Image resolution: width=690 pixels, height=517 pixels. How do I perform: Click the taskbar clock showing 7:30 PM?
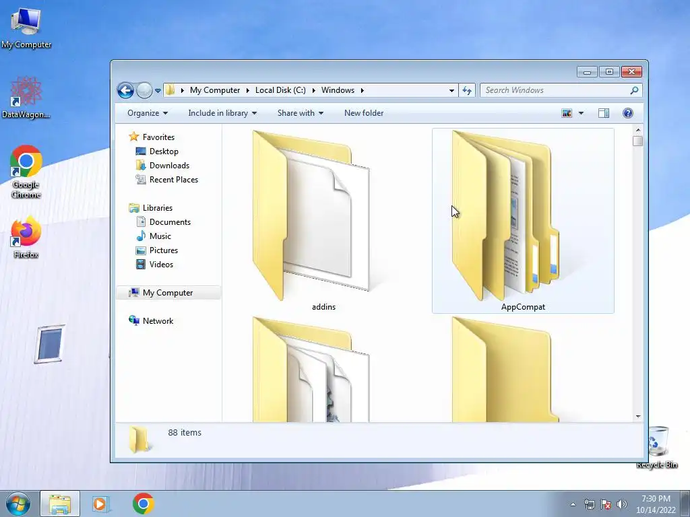656,504
